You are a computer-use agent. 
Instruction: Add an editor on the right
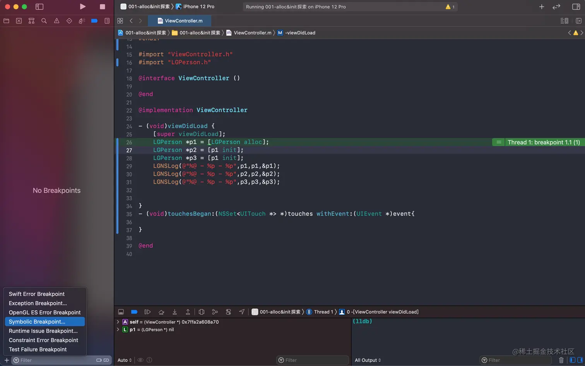pos(578,21)
